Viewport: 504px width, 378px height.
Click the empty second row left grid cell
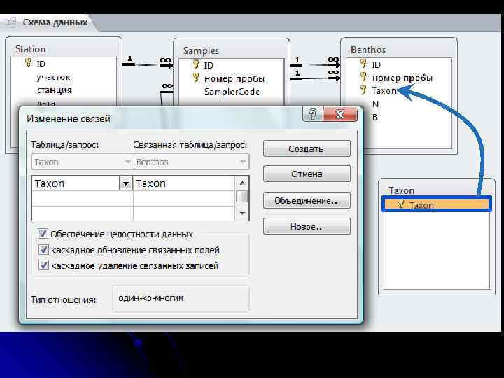(x=83, y=199)
